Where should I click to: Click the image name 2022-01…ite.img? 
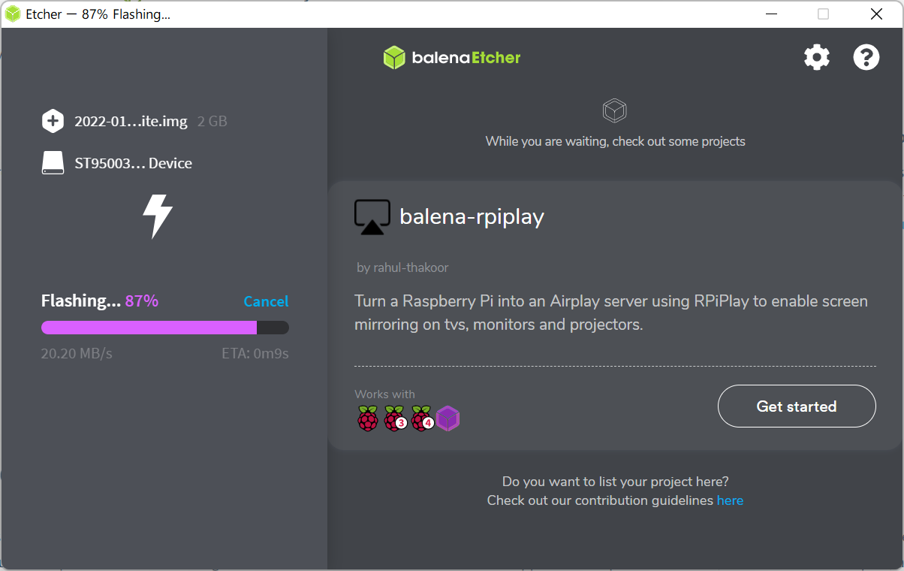(131, 121)
